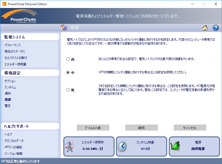Close the PowerChute window
The width and height of the screenshot is (222, 164).
[x=216, y=4]
